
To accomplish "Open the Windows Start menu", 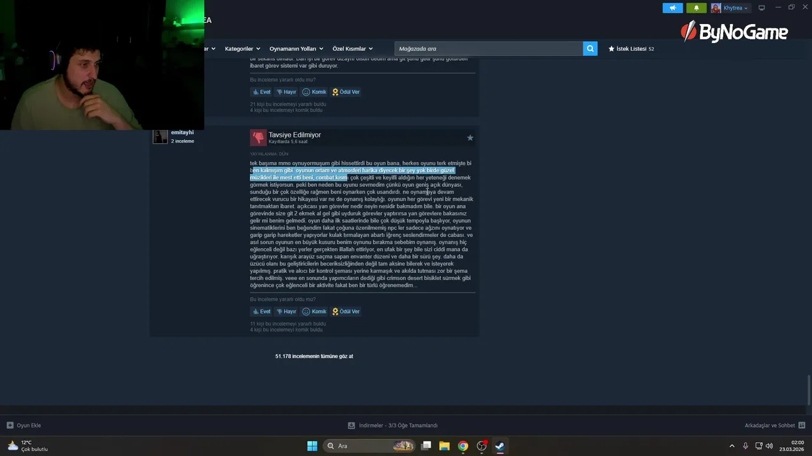I will click(312, 446).
